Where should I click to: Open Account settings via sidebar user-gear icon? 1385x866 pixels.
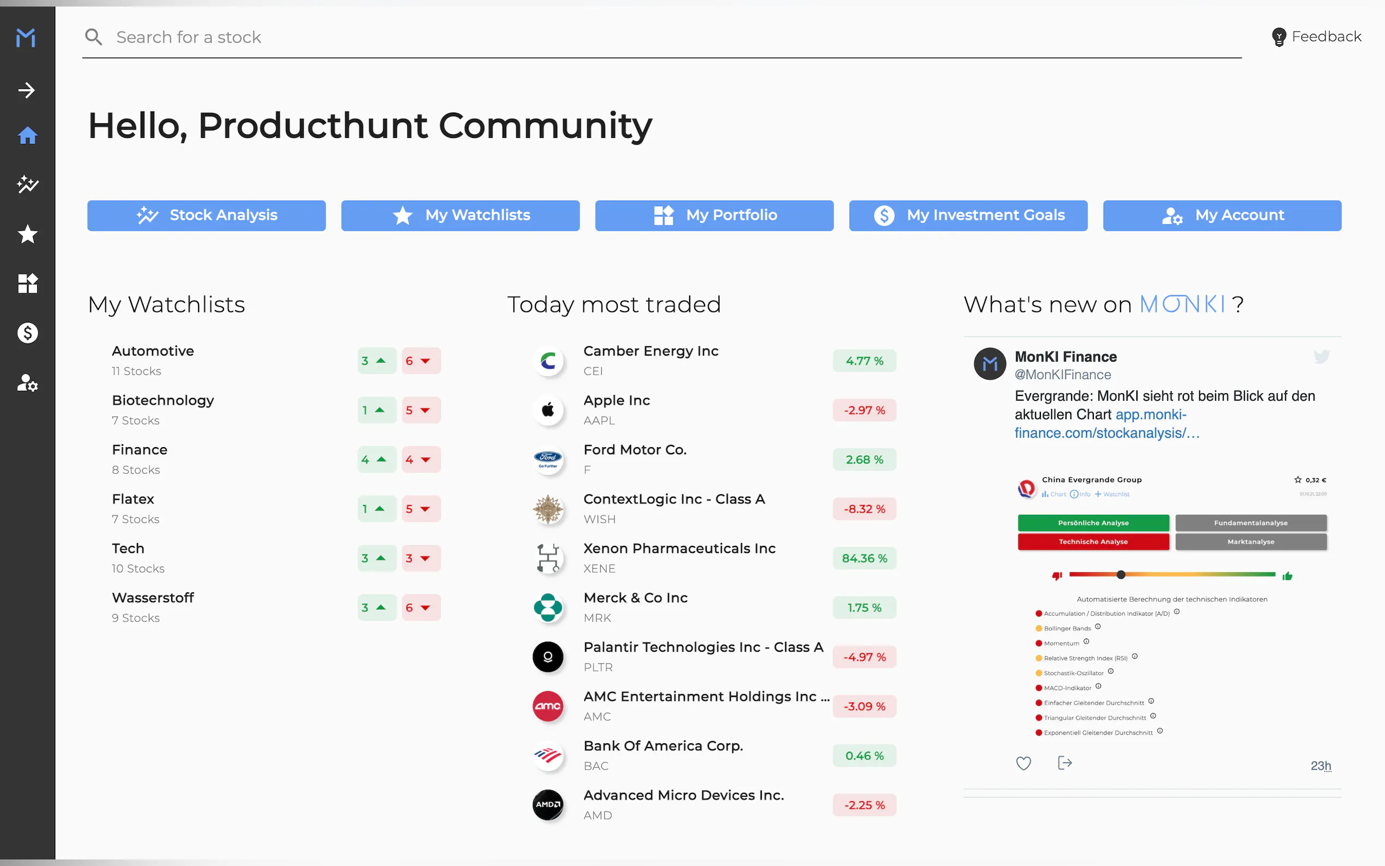(x=27, y=383)
